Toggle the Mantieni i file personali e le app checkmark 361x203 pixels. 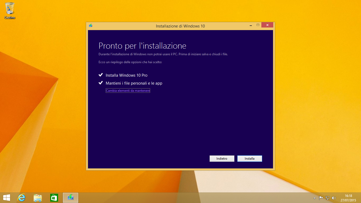[x=100, y=83]
